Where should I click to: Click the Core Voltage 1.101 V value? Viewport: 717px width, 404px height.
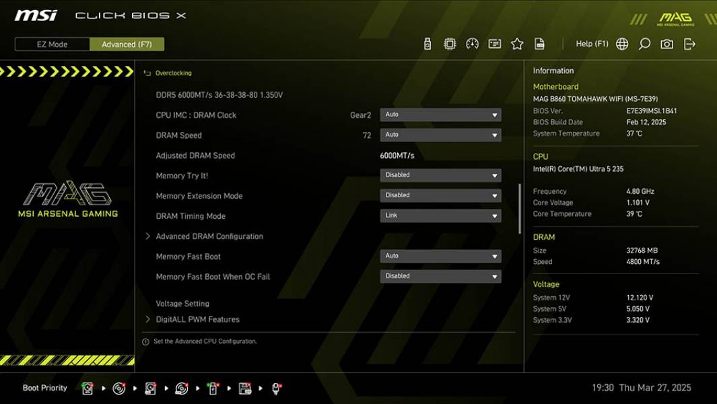(x=638, y=203)
